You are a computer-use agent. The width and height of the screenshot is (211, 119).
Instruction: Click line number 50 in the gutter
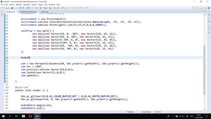click(x=7, y=63)
